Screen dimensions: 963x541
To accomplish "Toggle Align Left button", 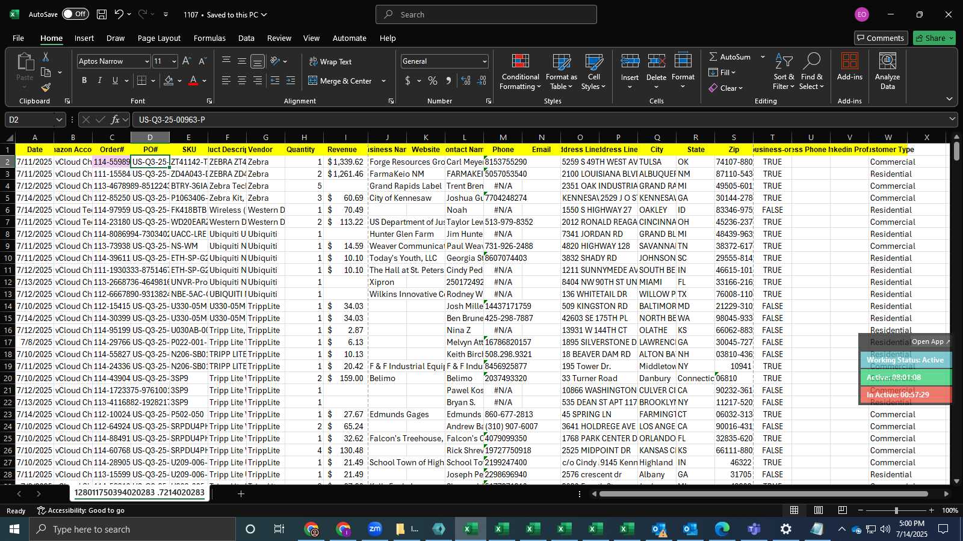I will coord(226,81).
